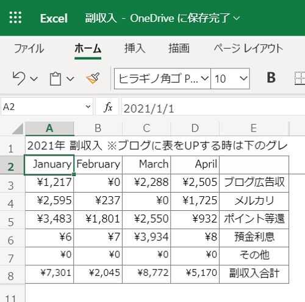Screen dimensions: 305x302
Task: Select column C header
Action: point(146,128)
